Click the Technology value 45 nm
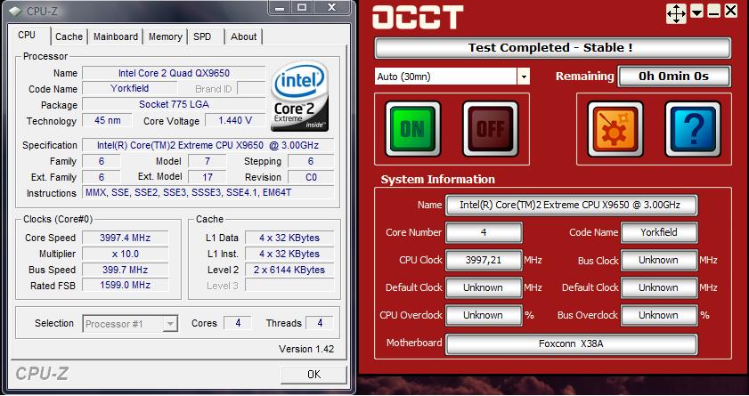This screenshot has width=749, height=396. pos(107,120)
